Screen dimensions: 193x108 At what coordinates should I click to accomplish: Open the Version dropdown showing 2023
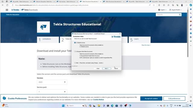click(x=52, y=82)
